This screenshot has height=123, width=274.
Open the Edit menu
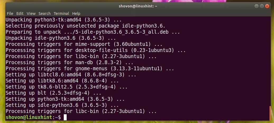click(x=20, y=14)
